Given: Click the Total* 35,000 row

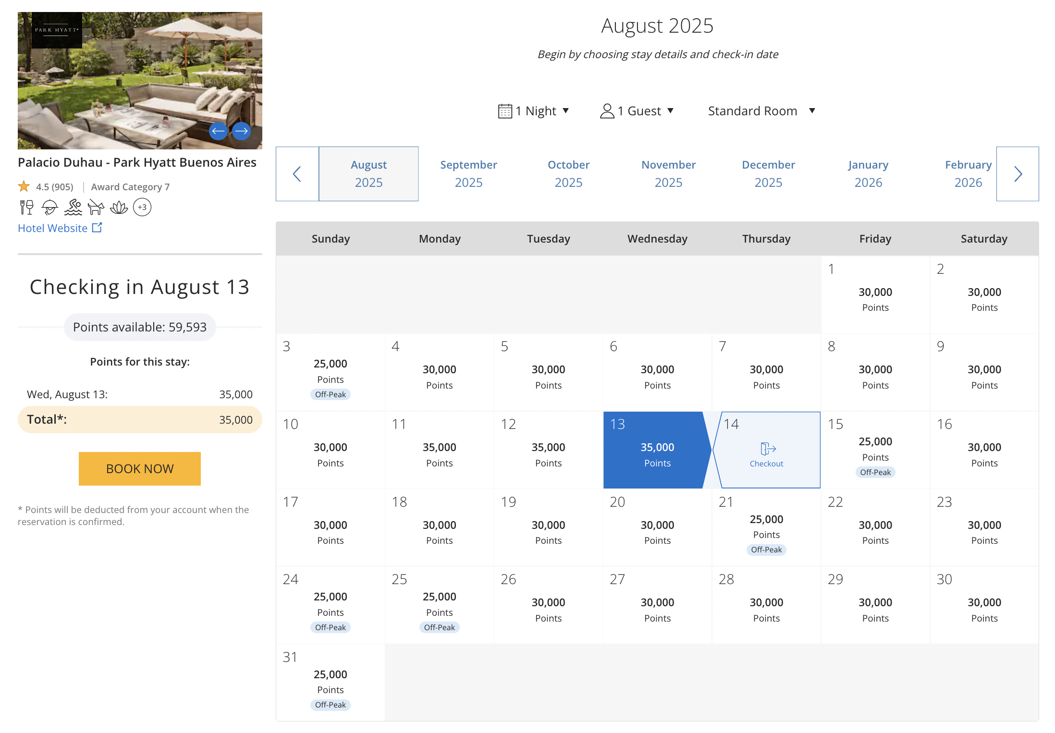Looking at the screenshot, I should [x=140, y=419].
